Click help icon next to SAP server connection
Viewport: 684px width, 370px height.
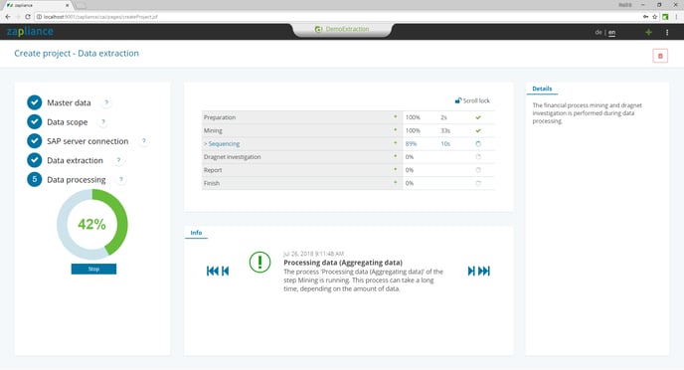click(143, 141)
